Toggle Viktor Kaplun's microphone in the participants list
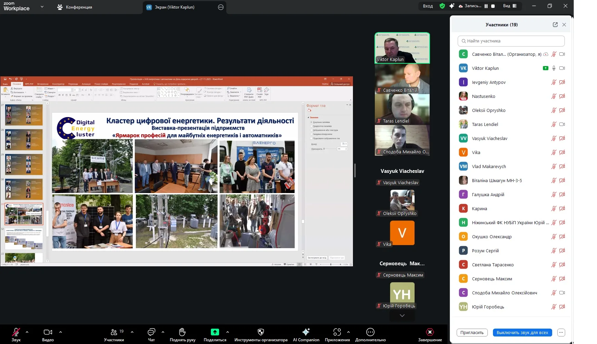The height and width of the screenshot is (344, 597). [x=554, y=68]
